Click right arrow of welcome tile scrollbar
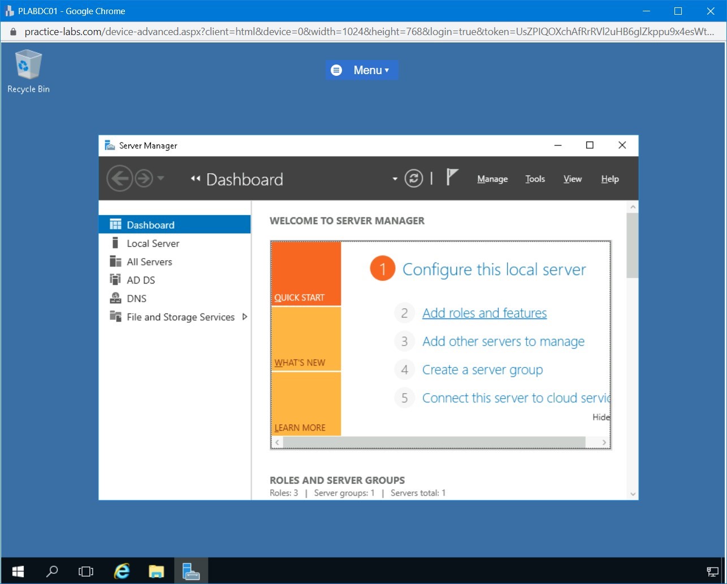 [604, 443]
